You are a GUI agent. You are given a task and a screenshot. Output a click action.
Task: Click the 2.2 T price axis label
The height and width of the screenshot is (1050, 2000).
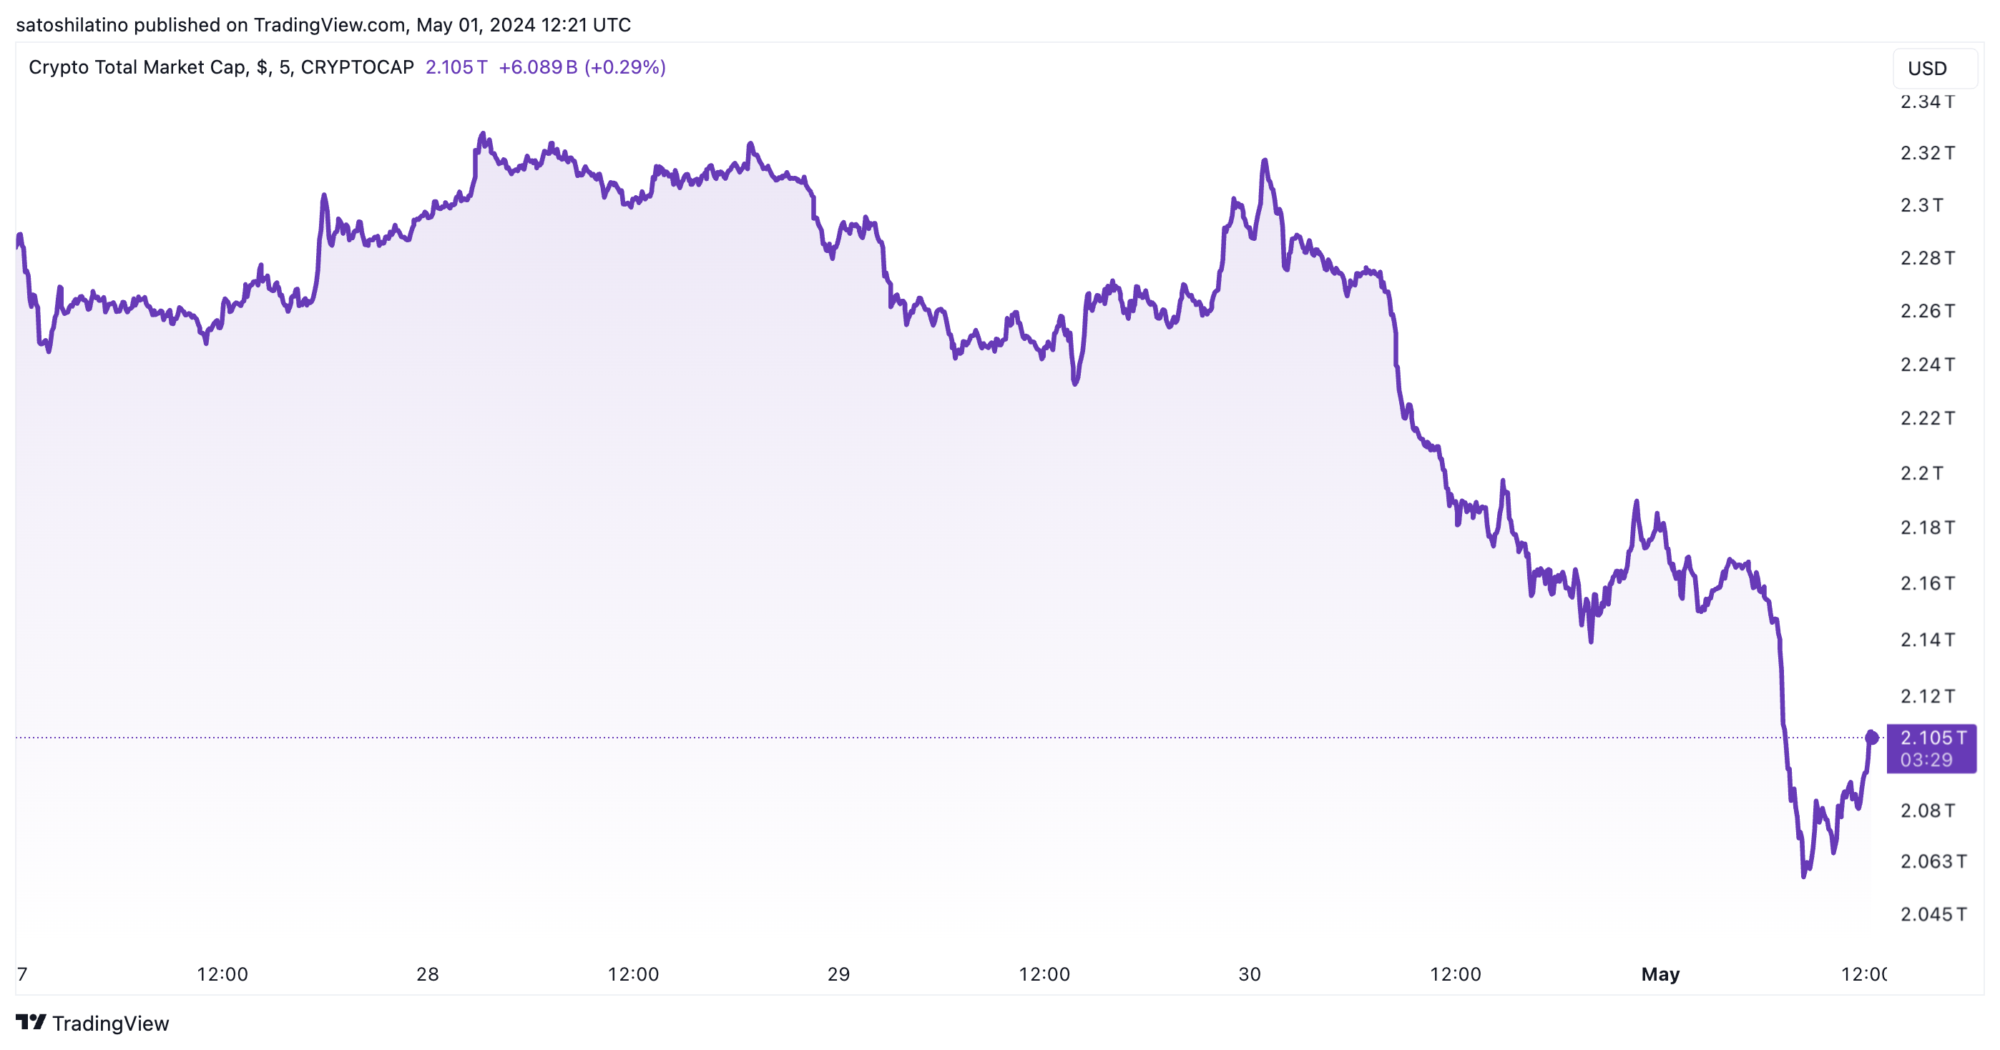tap(1921, 472)
